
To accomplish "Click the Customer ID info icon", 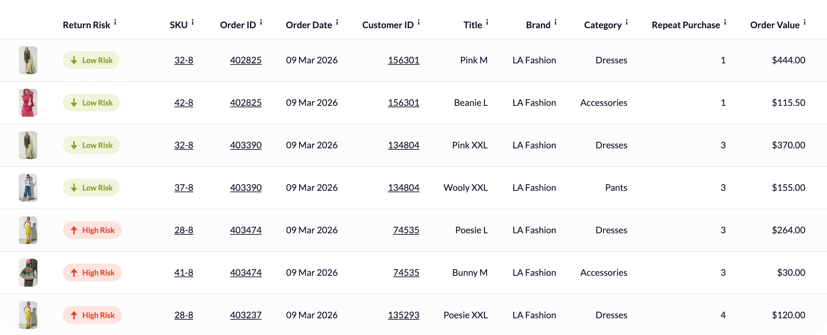I will pos(419,23).
